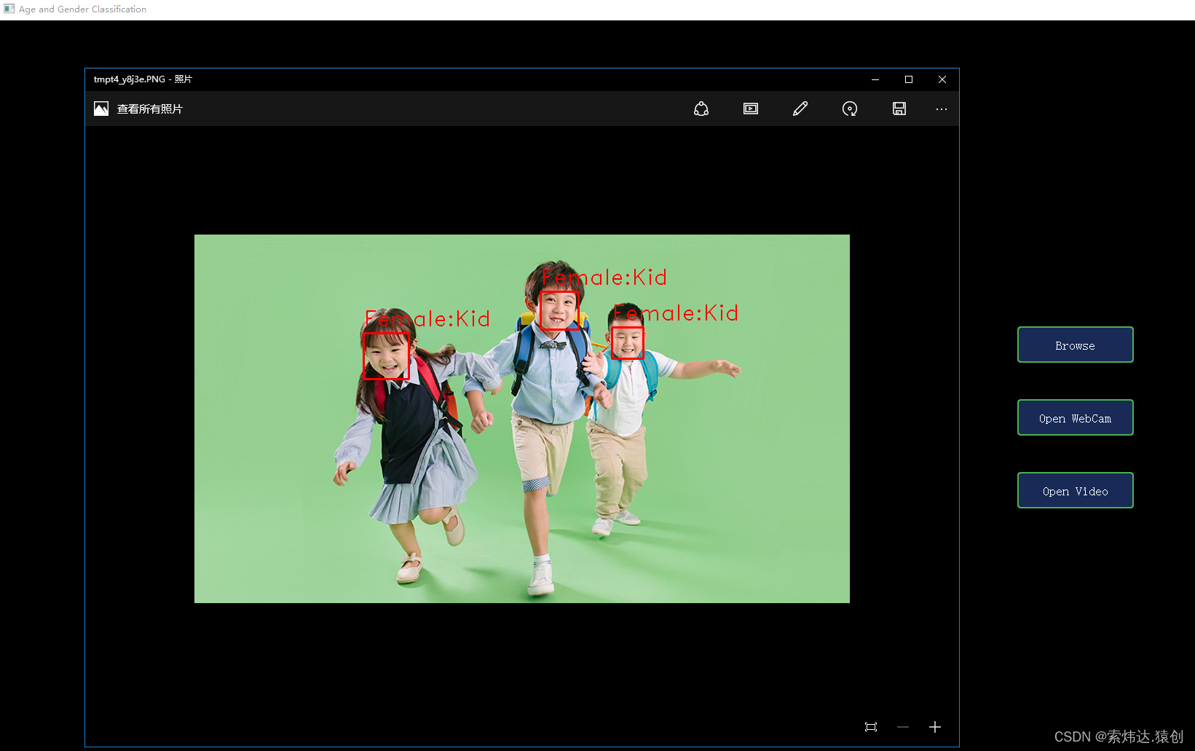The image size is (1195, 751).
Task: Select the 查看所有照片 menu item
Action: pos(149,108)
